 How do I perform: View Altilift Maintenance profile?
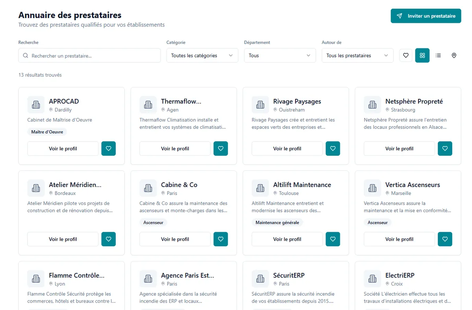tap(287, 239)
